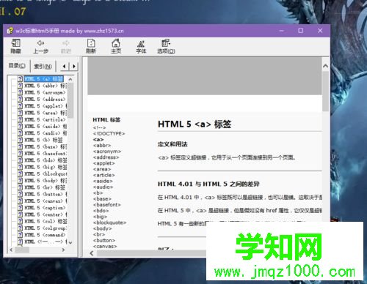Select tree item HTML 5 <aside>
The image size is (367, 284).
point(46,127)
